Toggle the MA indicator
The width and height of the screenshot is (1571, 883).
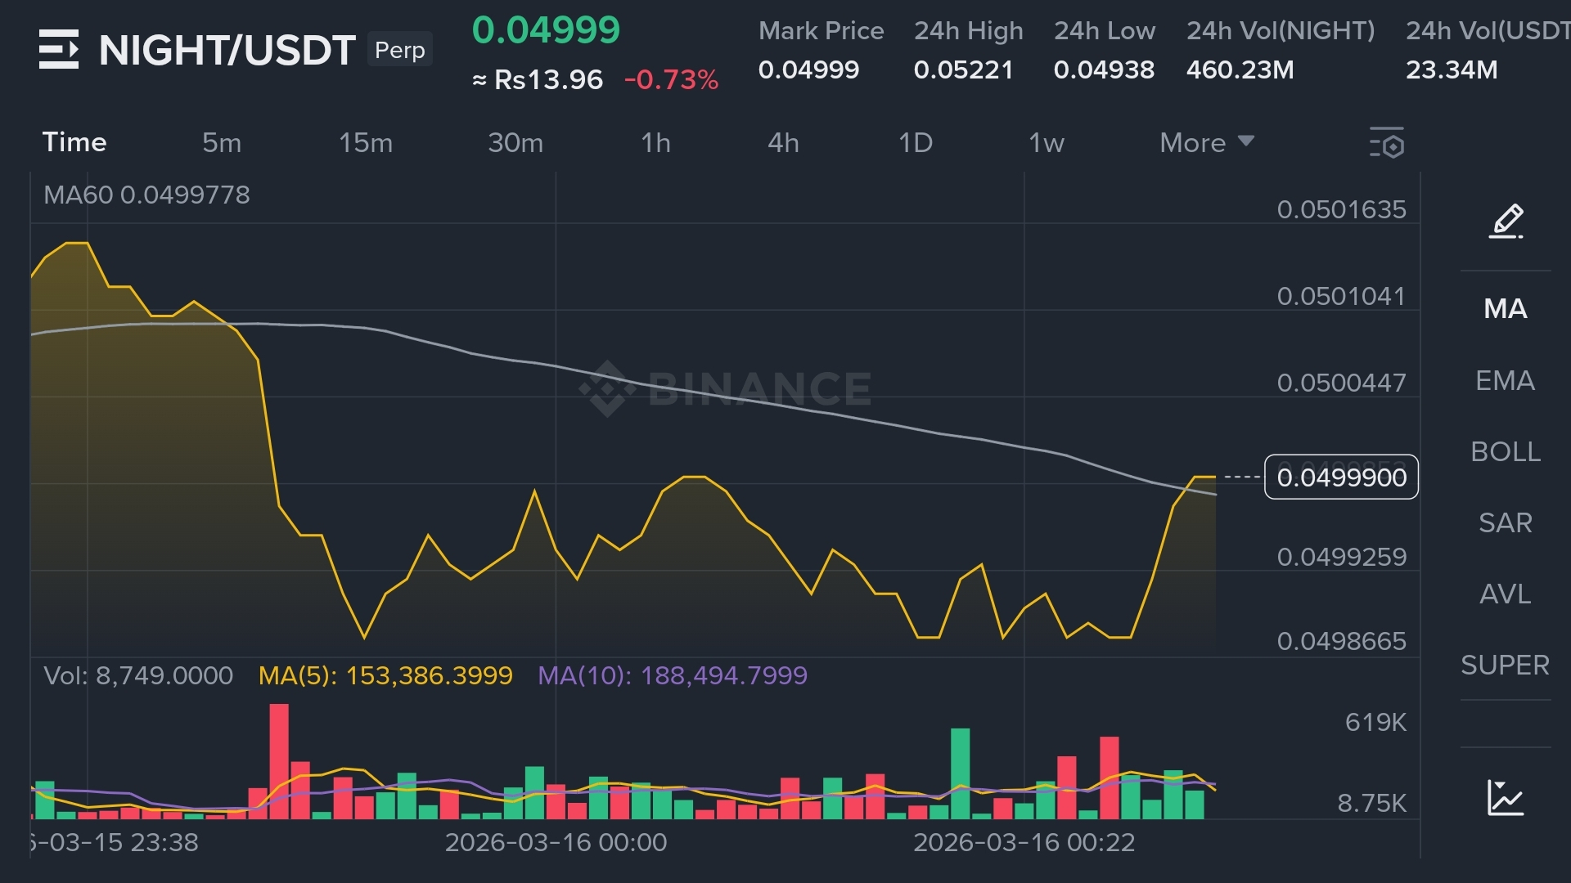pos(1506,309)
